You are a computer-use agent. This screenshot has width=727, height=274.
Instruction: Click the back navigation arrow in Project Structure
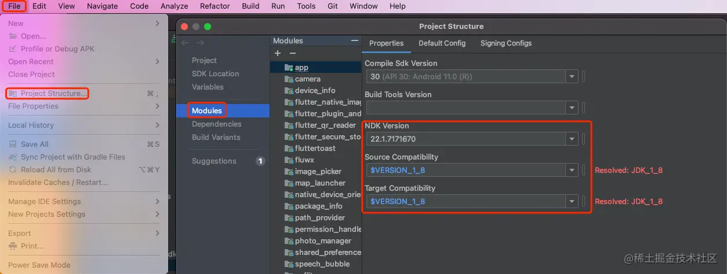pyautogui.click(x=185, y=43)
